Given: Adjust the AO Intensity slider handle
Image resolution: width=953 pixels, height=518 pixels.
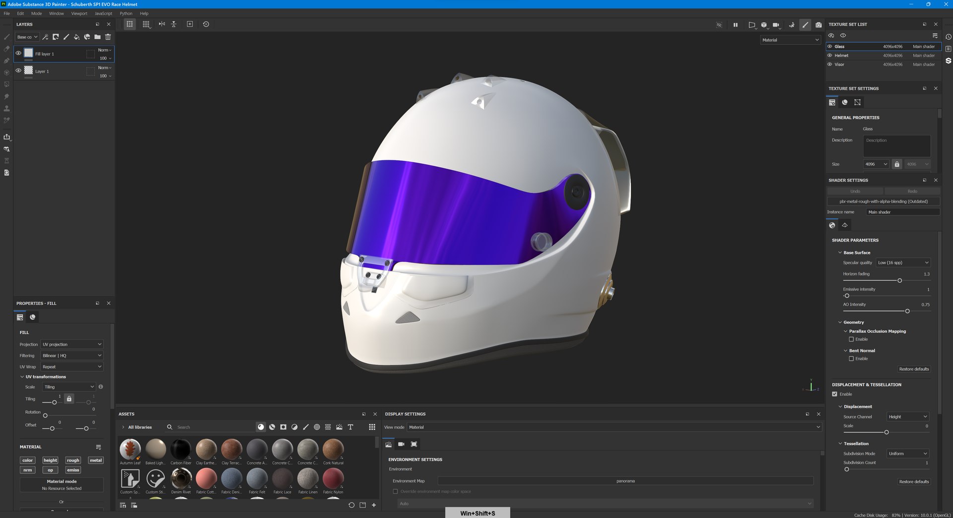Looking at the screenshot, I should point(907,311).
